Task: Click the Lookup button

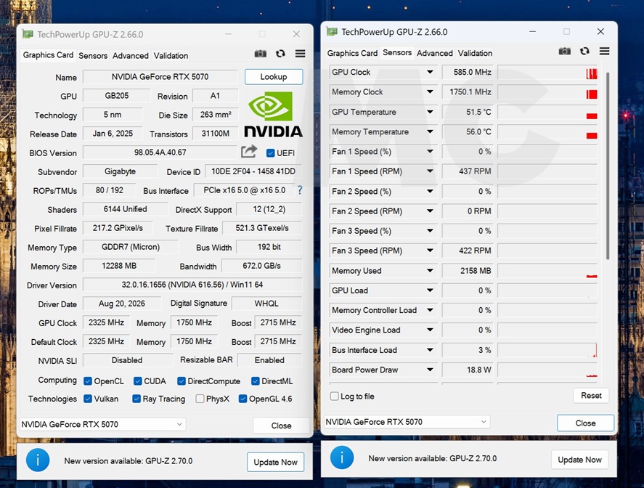Action: tap(274, 77)
